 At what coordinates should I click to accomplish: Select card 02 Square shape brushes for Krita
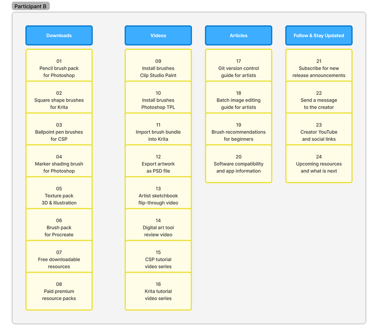point(59,98)
